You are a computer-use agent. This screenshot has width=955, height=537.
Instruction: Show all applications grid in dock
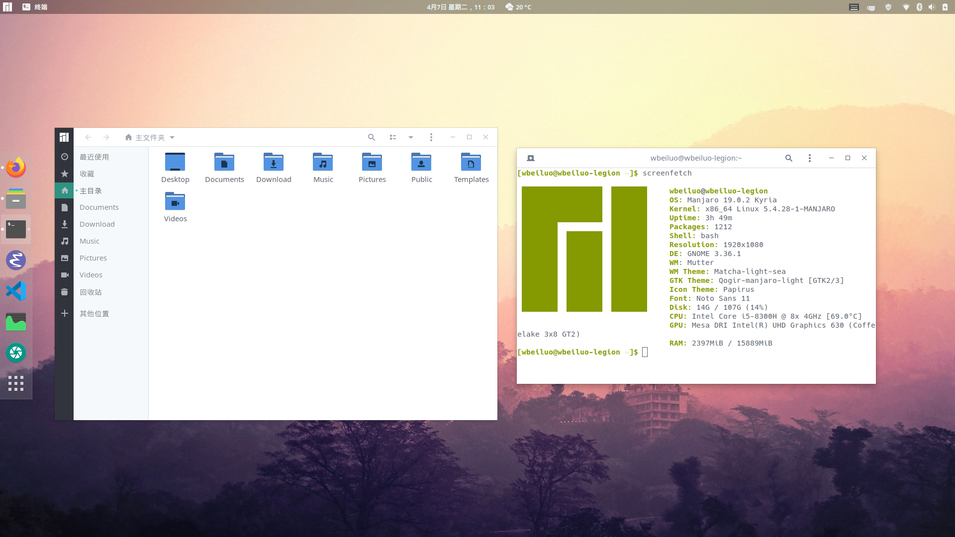[x=16, y=383]
